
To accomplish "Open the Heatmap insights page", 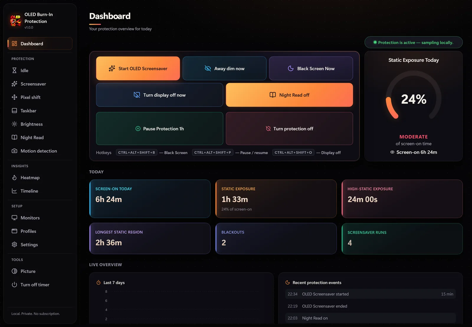I will 40,177.
